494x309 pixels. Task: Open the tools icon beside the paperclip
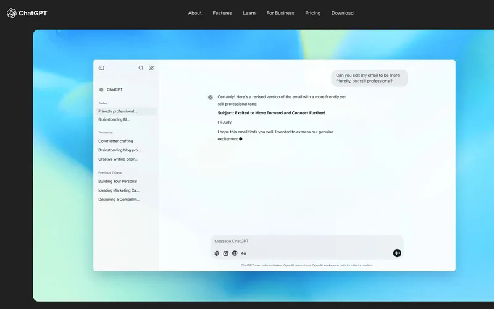point(226,253)
